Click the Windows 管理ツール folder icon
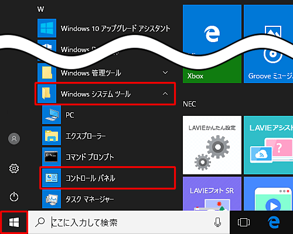 [x=47, y=73]
